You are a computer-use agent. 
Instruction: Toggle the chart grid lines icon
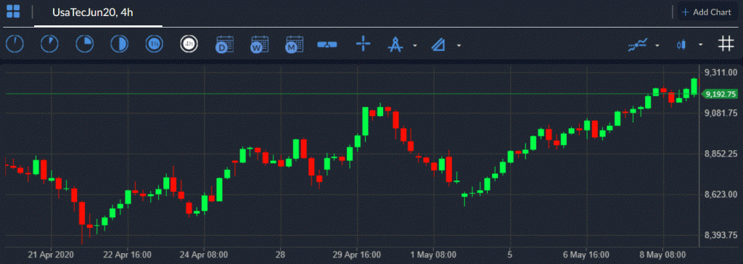point(725,44)
